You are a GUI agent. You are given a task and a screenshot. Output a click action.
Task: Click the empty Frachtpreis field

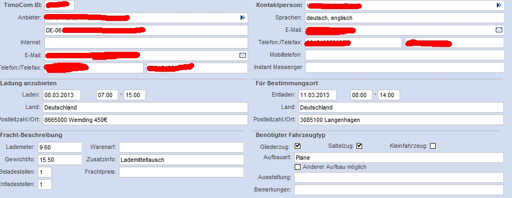pos(181,172)
